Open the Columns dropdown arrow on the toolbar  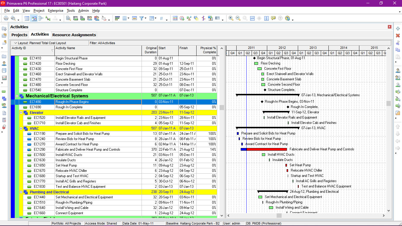click(x=128, y=19)
